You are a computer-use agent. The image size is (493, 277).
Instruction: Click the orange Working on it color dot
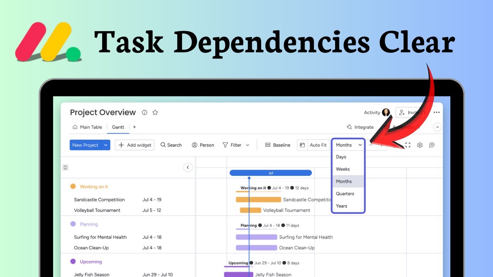point(73,187)
